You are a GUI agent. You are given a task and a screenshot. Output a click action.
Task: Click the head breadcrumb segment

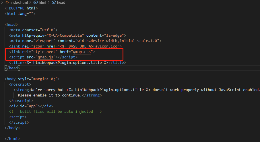point(61,3)
